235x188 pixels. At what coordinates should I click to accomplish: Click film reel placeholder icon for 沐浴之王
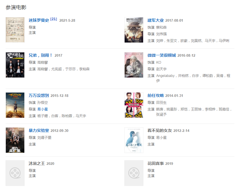click(15, 173)
